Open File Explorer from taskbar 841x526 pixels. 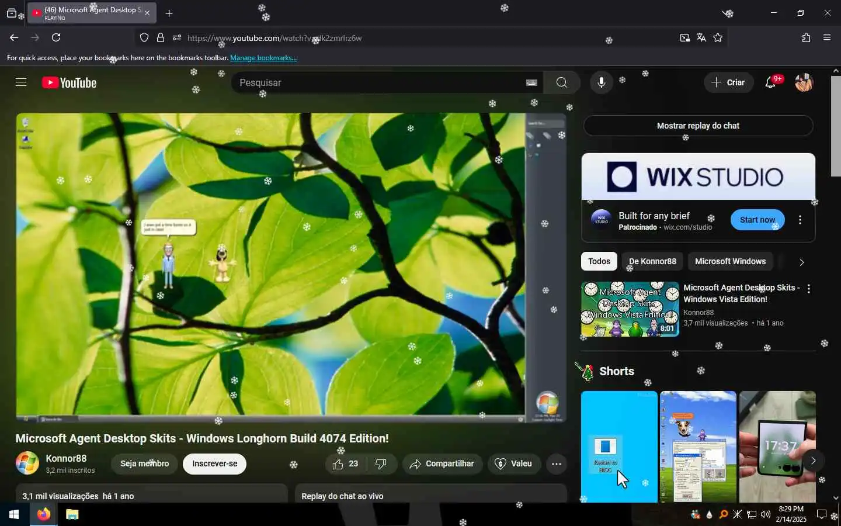pyautogui.click(x=72, y=514)
